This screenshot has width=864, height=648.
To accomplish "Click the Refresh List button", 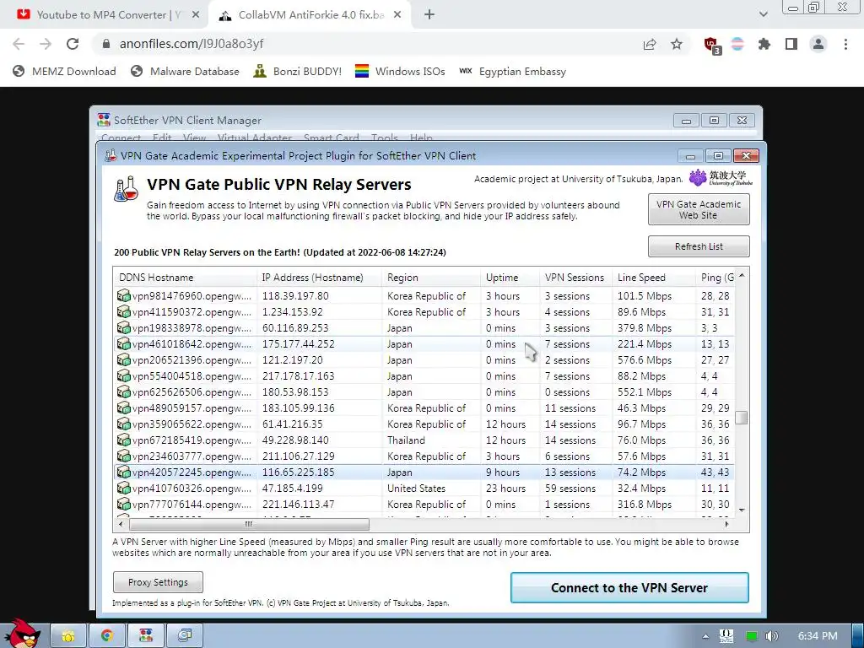I will coord(699,246).
